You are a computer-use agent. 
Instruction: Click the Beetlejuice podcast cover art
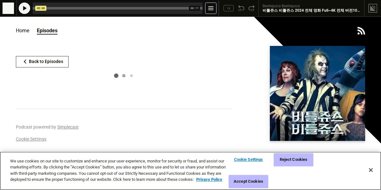coord(317,93)
